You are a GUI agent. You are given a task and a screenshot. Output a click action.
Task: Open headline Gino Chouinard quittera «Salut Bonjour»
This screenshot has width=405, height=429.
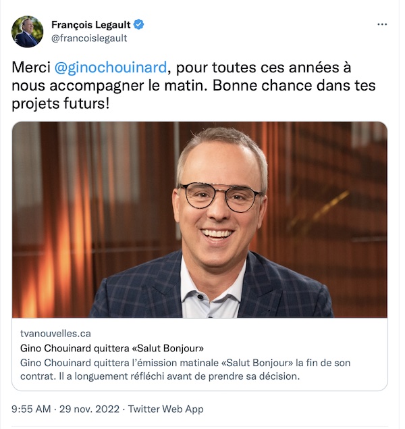112,349
